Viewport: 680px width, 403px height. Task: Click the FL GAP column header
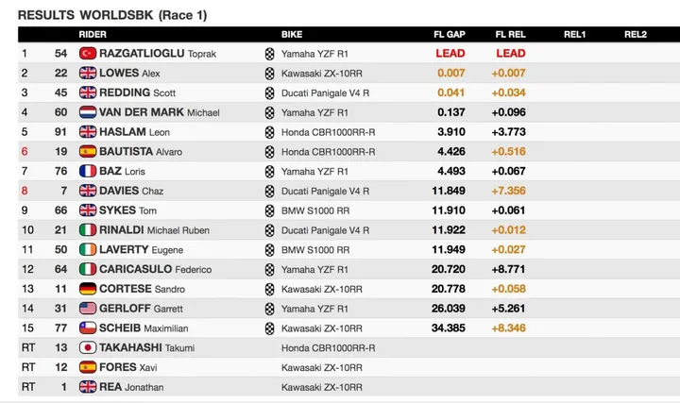click(450, 34)
